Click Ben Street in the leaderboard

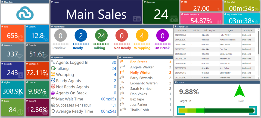138,62
